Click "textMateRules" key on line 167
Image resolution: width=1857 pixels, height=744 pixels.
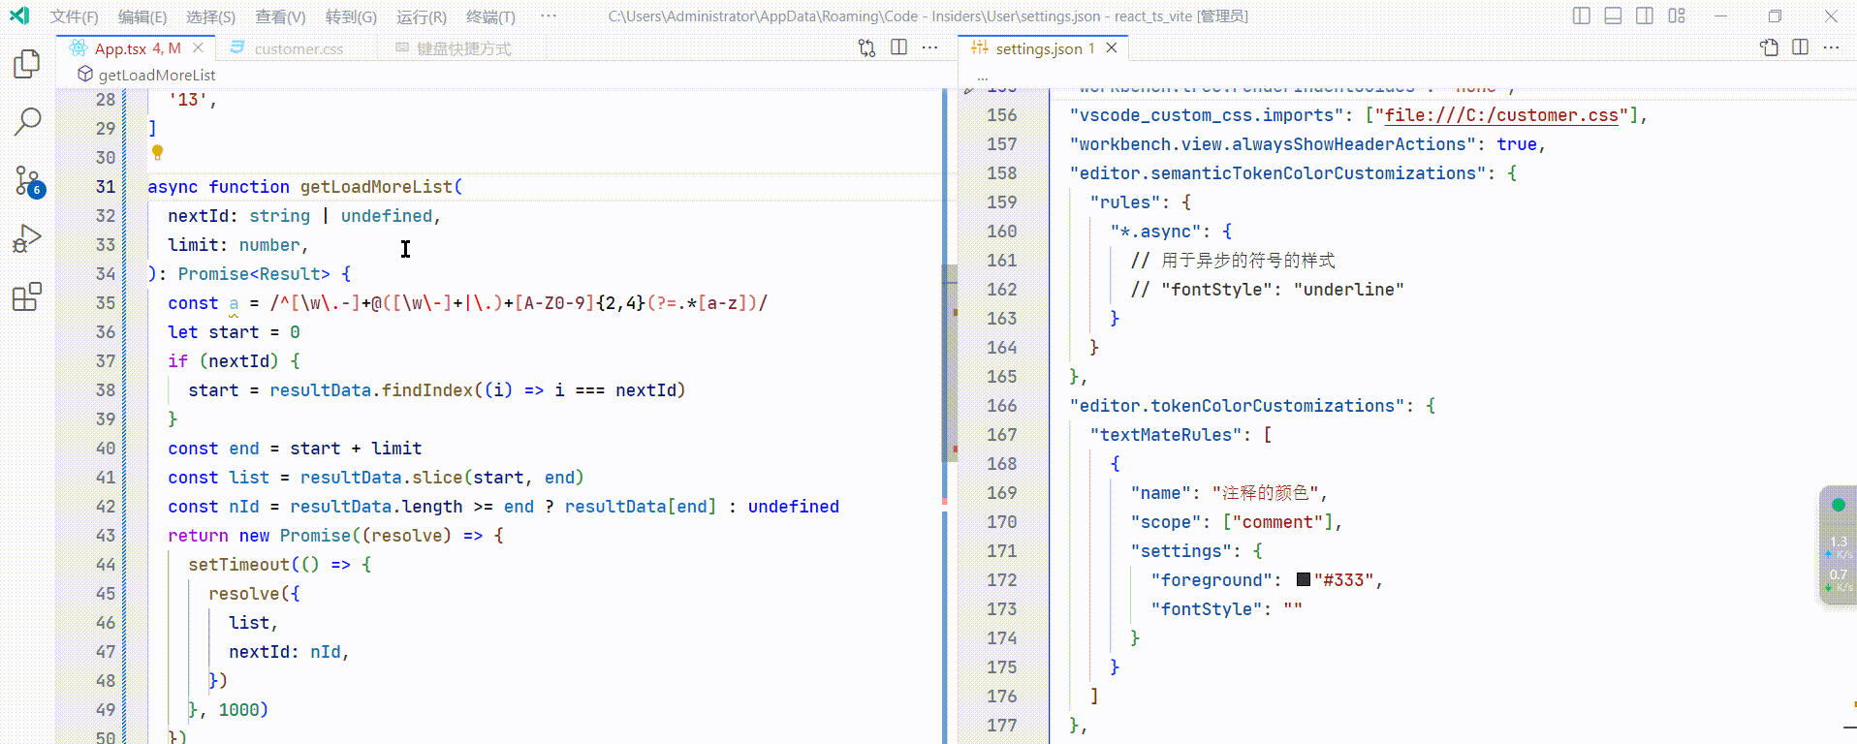coord(1166,435)
